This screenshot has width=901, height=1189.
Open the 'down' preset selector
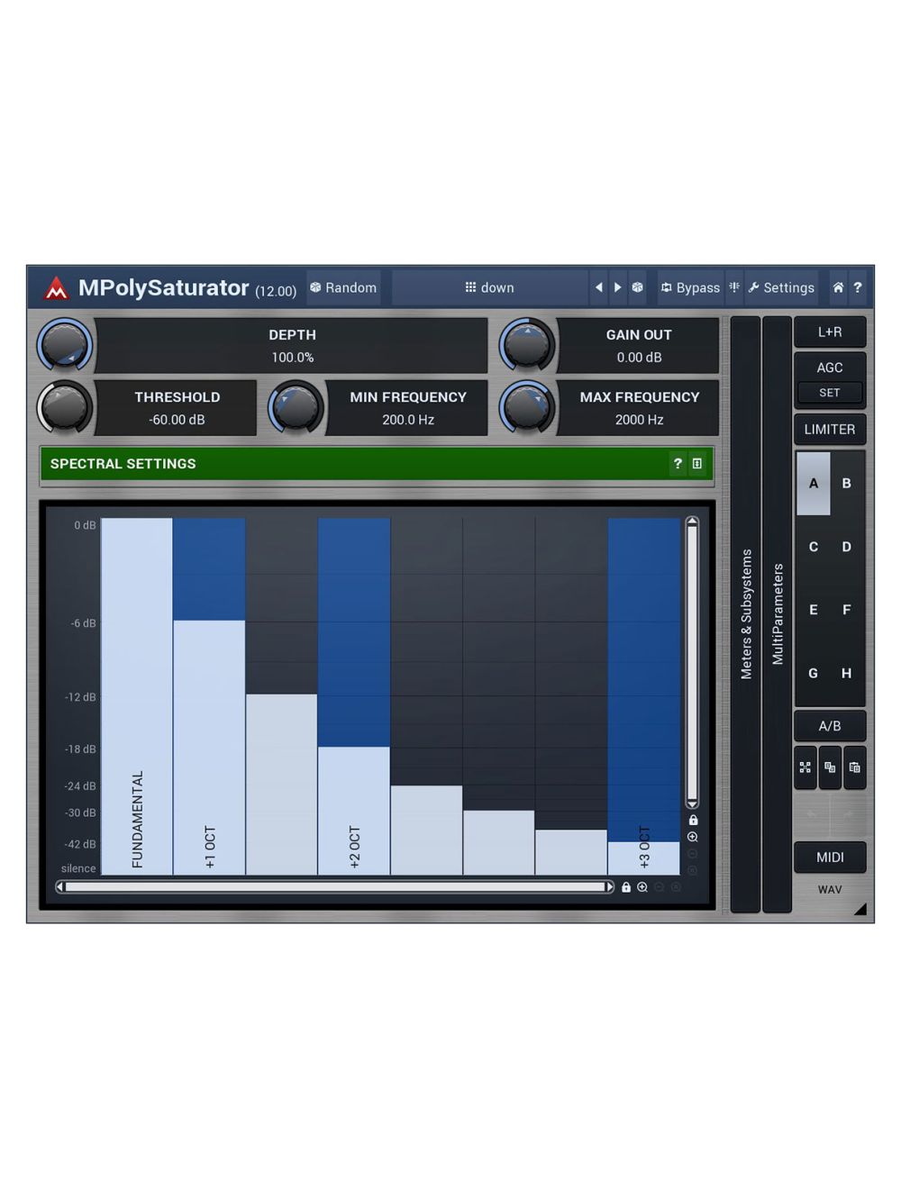pyautogui.click(x=489, y=287)
